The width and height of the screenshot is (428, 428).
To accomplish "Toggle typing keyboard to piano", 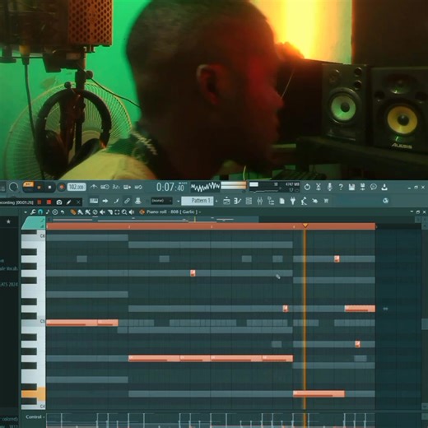I will tap(94, 201).
